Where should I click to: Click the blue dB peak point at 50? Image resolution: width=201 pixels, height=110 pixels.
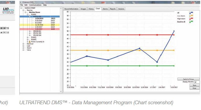click(174, 31)
